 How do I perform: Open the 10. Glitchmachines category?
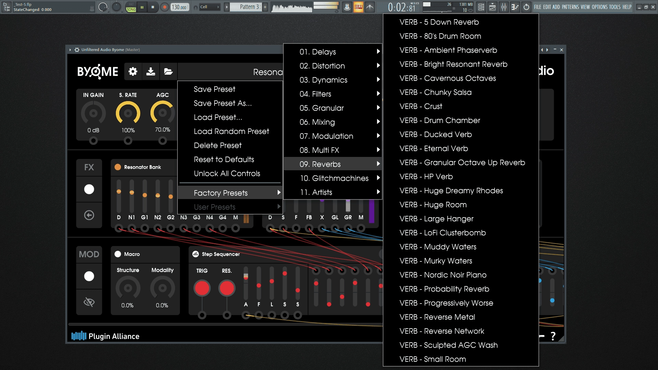click(x=333, y=178)
